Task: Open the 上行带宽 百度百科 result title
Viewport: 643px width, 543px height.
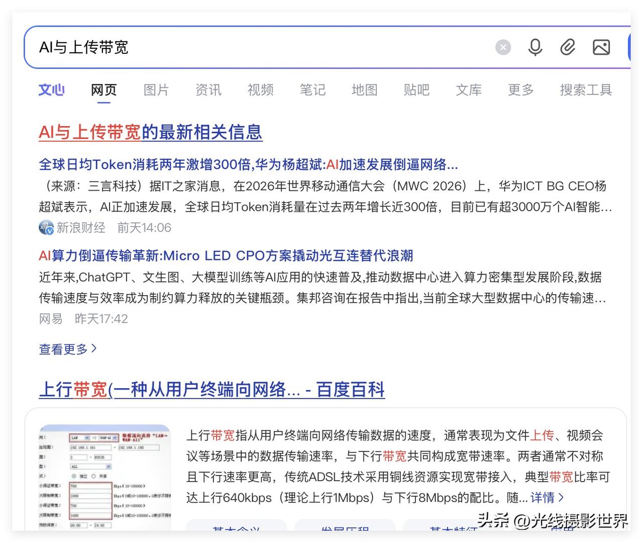Action: tap(212, 390)
